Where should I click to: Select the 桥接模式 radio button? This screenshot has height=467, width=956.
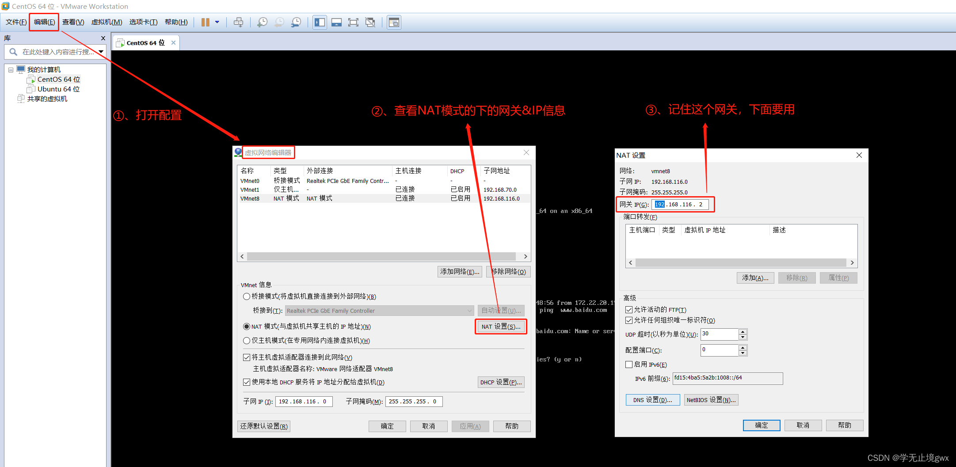tap(247, 296)
